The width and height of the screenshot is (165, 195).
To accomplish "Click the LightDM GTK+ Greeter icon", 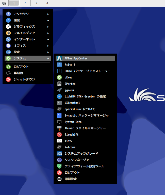I will (59, 96).
